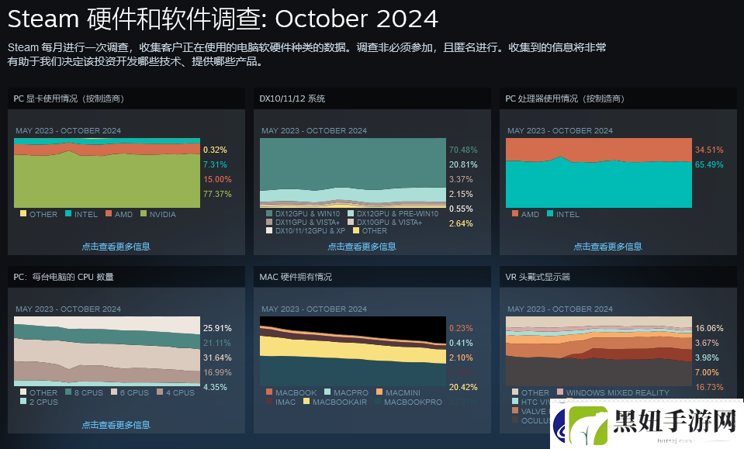Select the MACBOOK legend swatch
Screen dimensions: 744x449
(x=269, y=392)
